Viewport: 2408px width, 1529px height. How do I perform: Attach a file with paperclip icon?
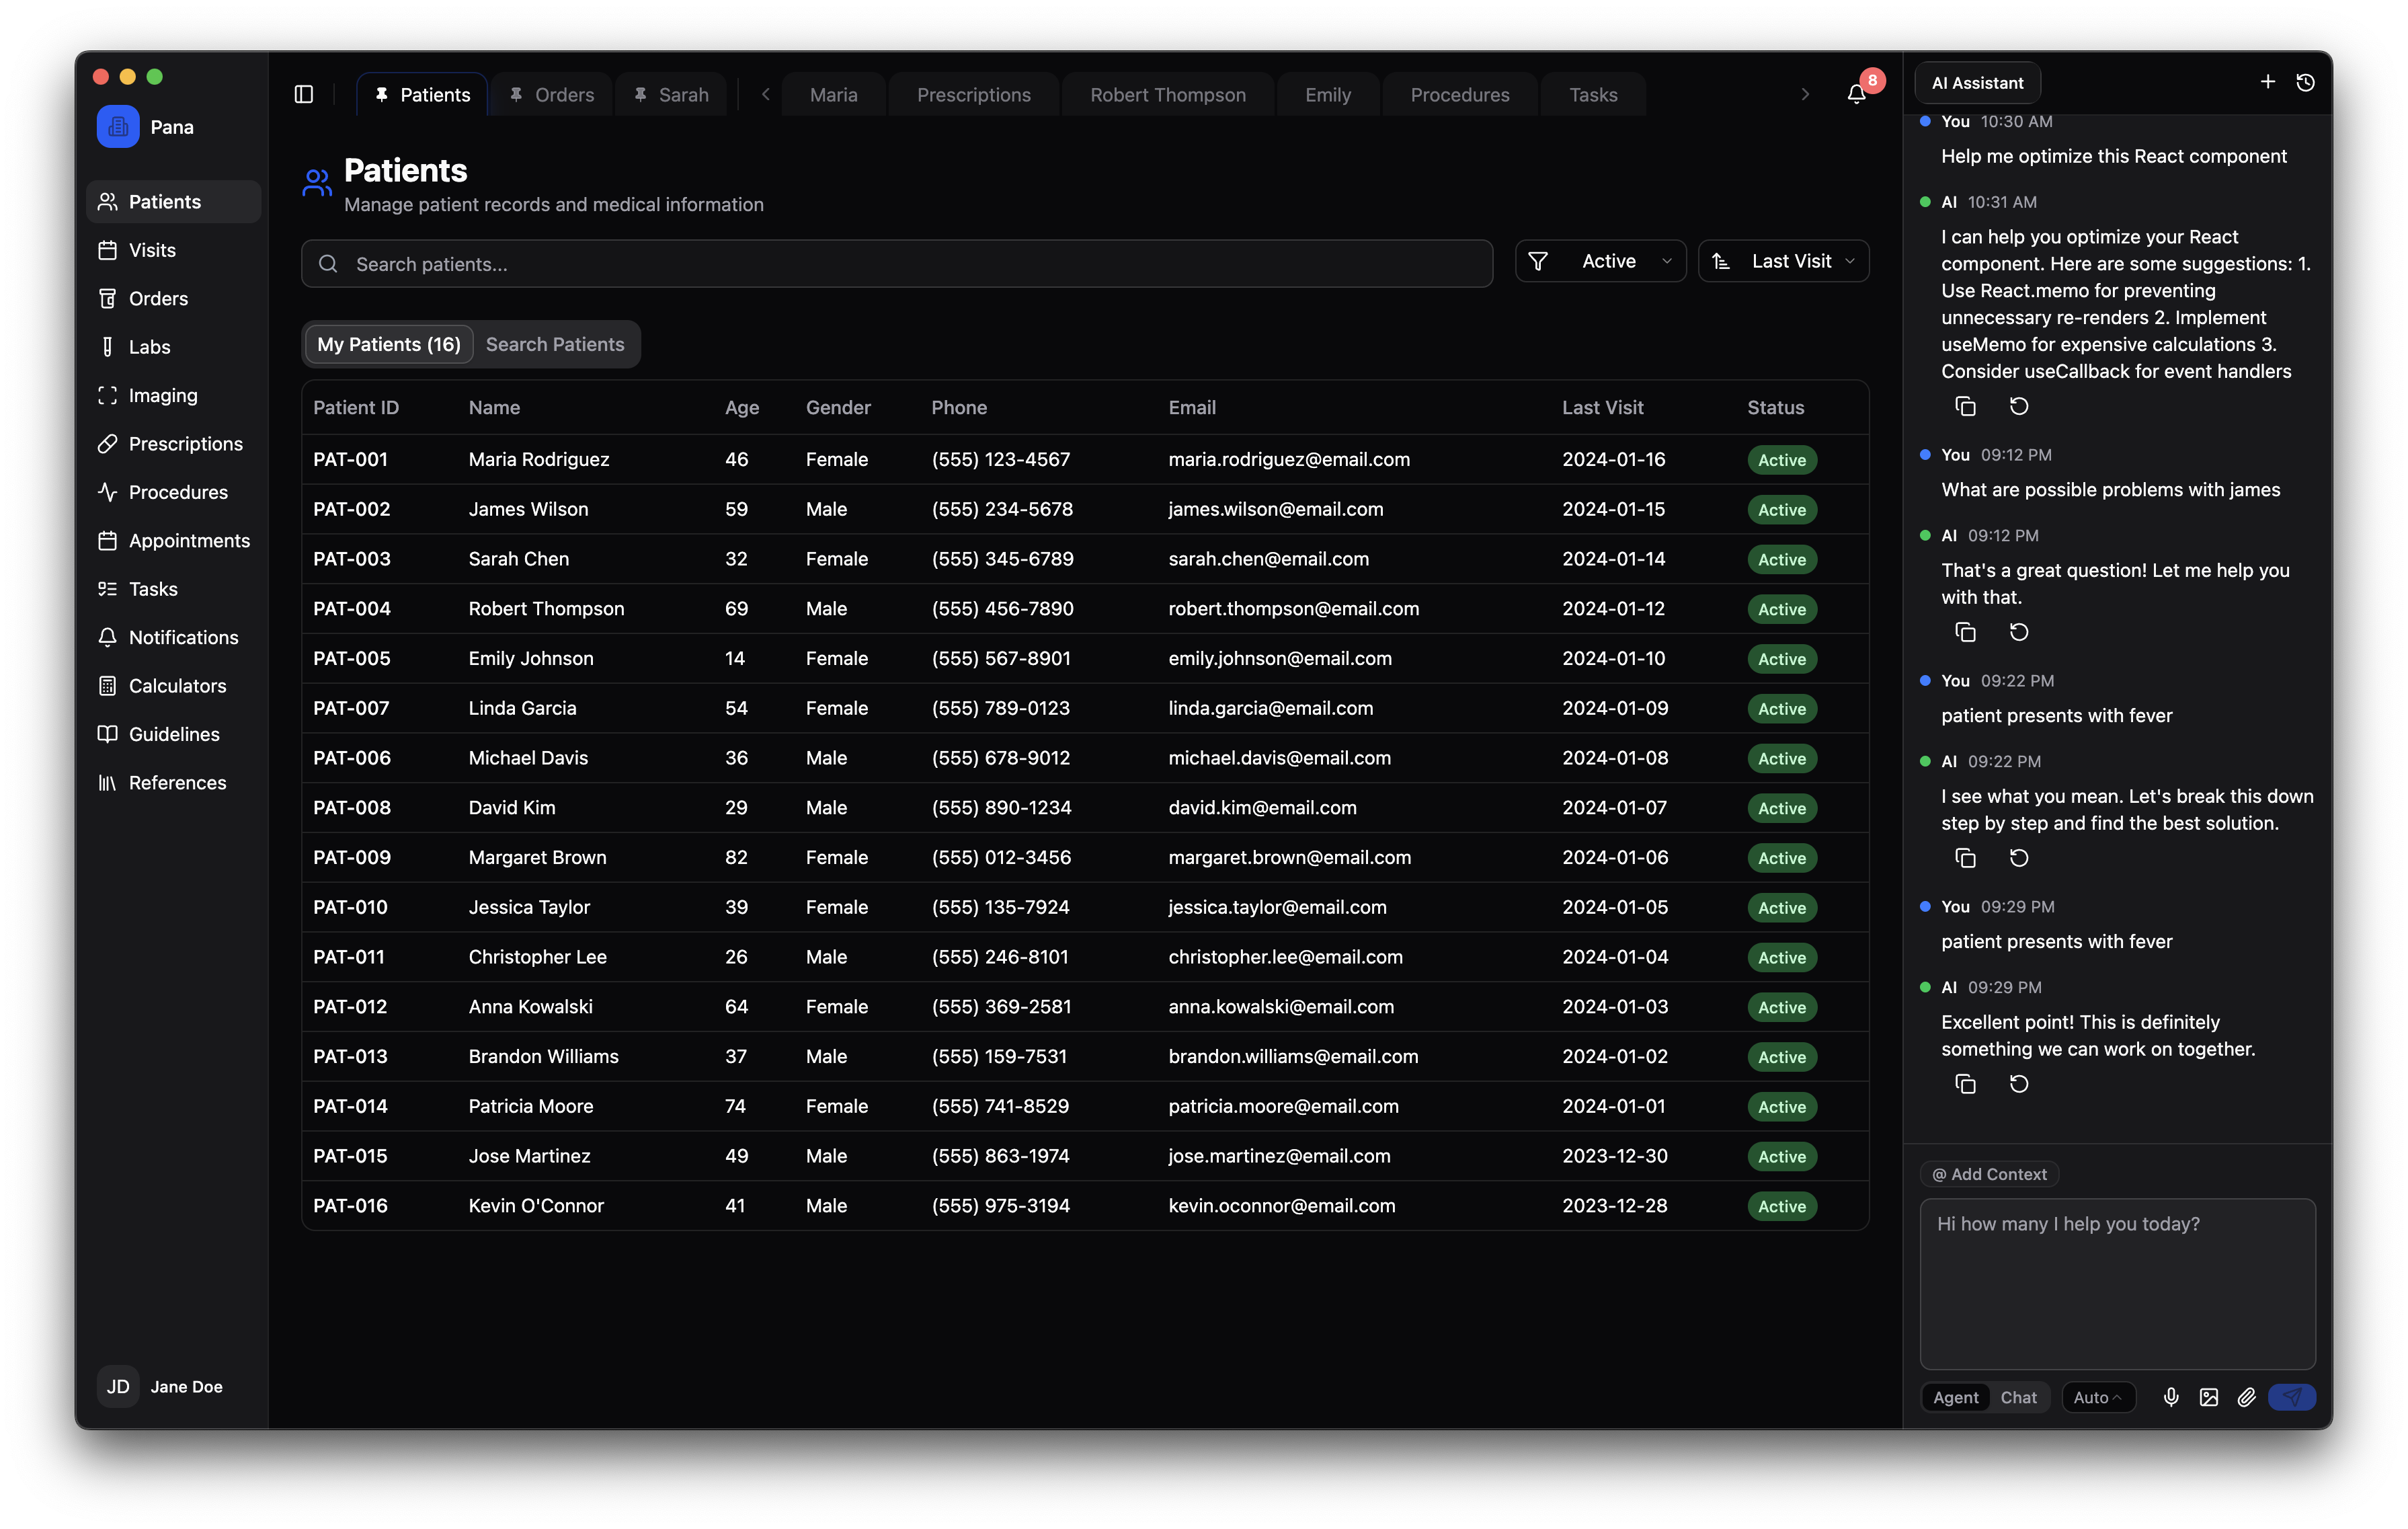coord(2247,1397)
